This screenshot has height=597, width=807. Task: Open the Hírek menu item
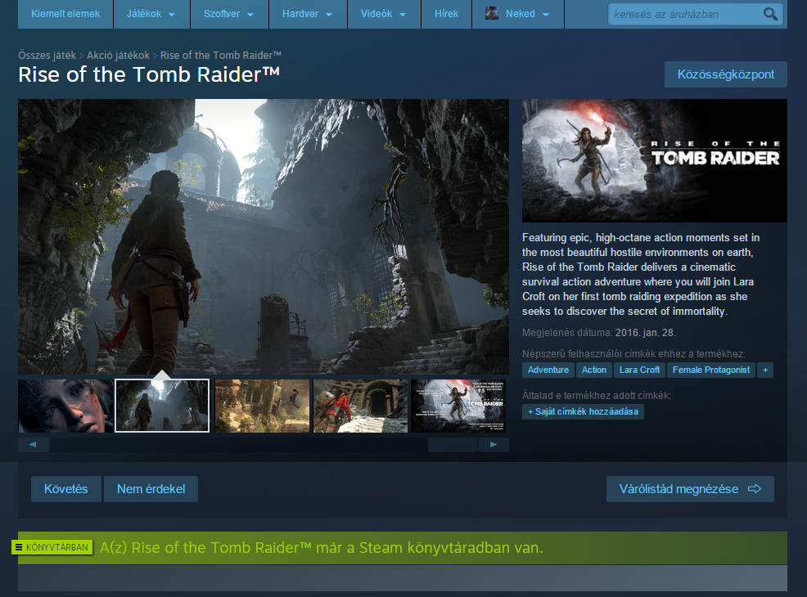(x=446, y=14)
